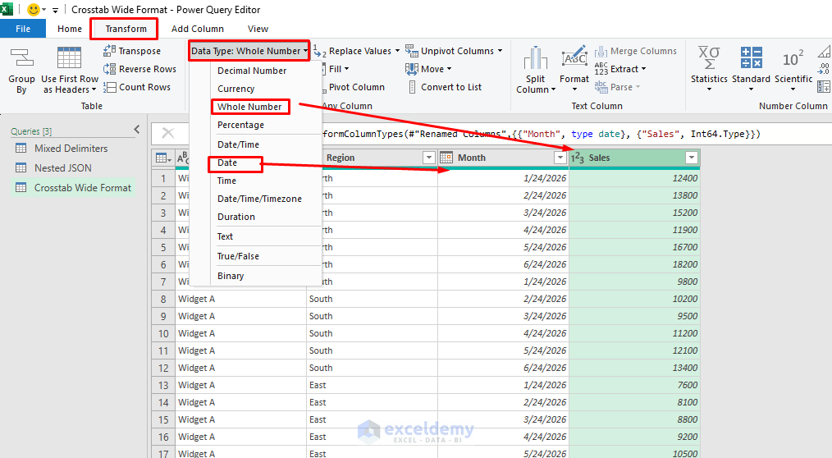This screenshot has height=458, width=832.
Task: Switch to the Transform tab
Action: tap(126, 29)
